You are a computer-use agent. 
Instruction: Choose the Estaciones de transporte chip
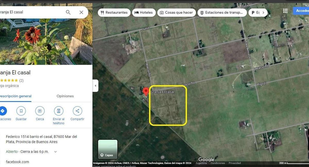222,12
